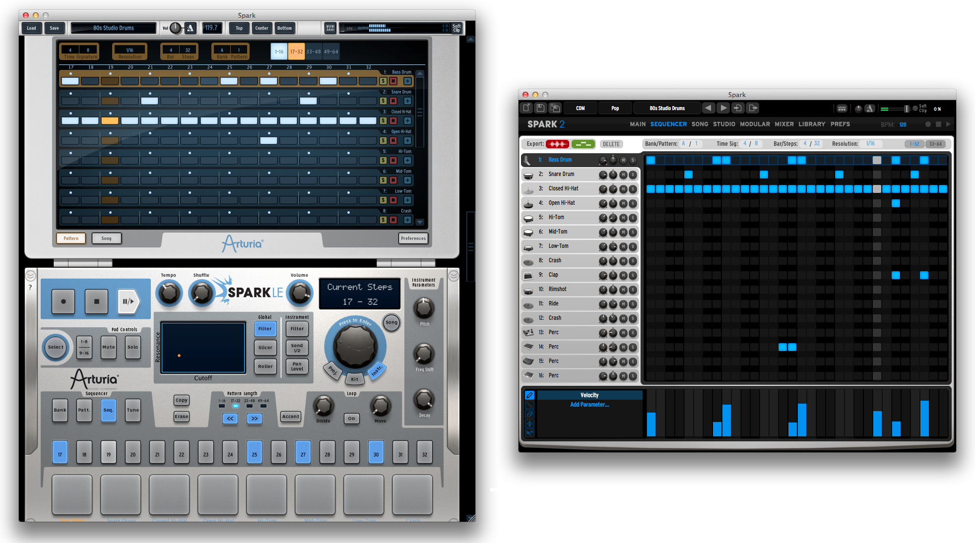Viewport: 975px width, 543px height.
Task: Switch to the Song tab in the left Spark window
Action: pyautogui.click(x=106, y=239)
